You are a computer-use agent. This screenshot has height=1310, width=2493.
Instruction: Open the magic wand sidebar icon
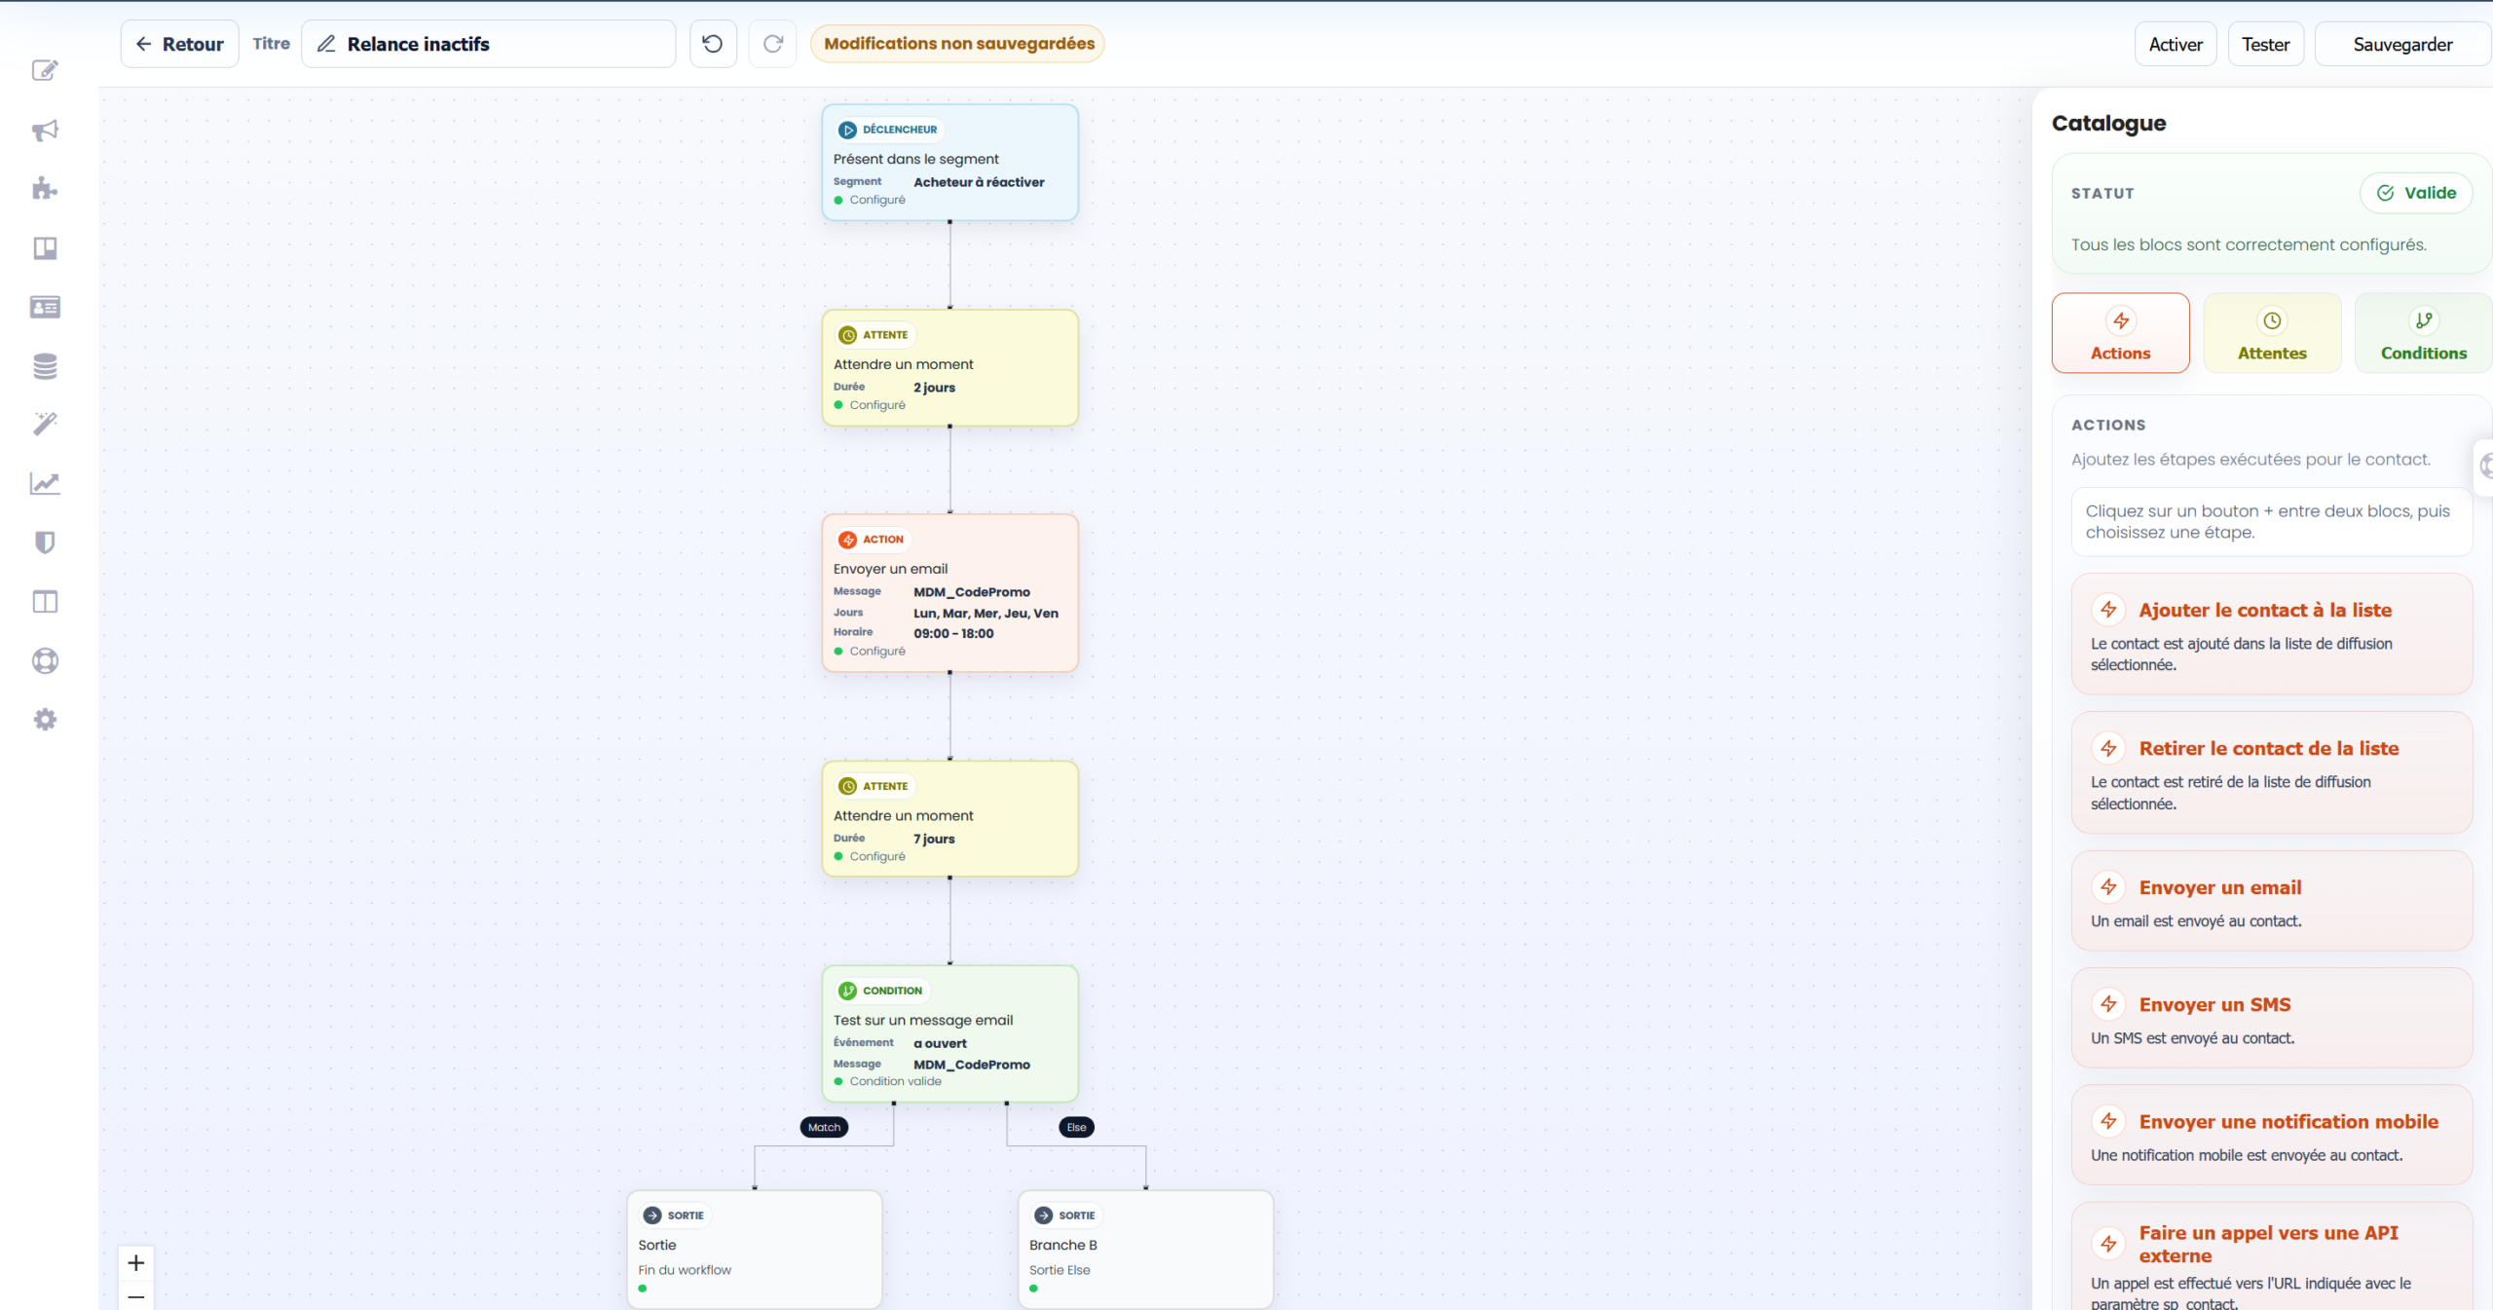click(x=45, y=425)
